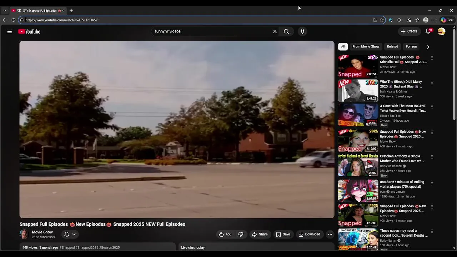Bookmark page with star icon
This screenshot has width=457, height=257.
click(x=382, y=20)
